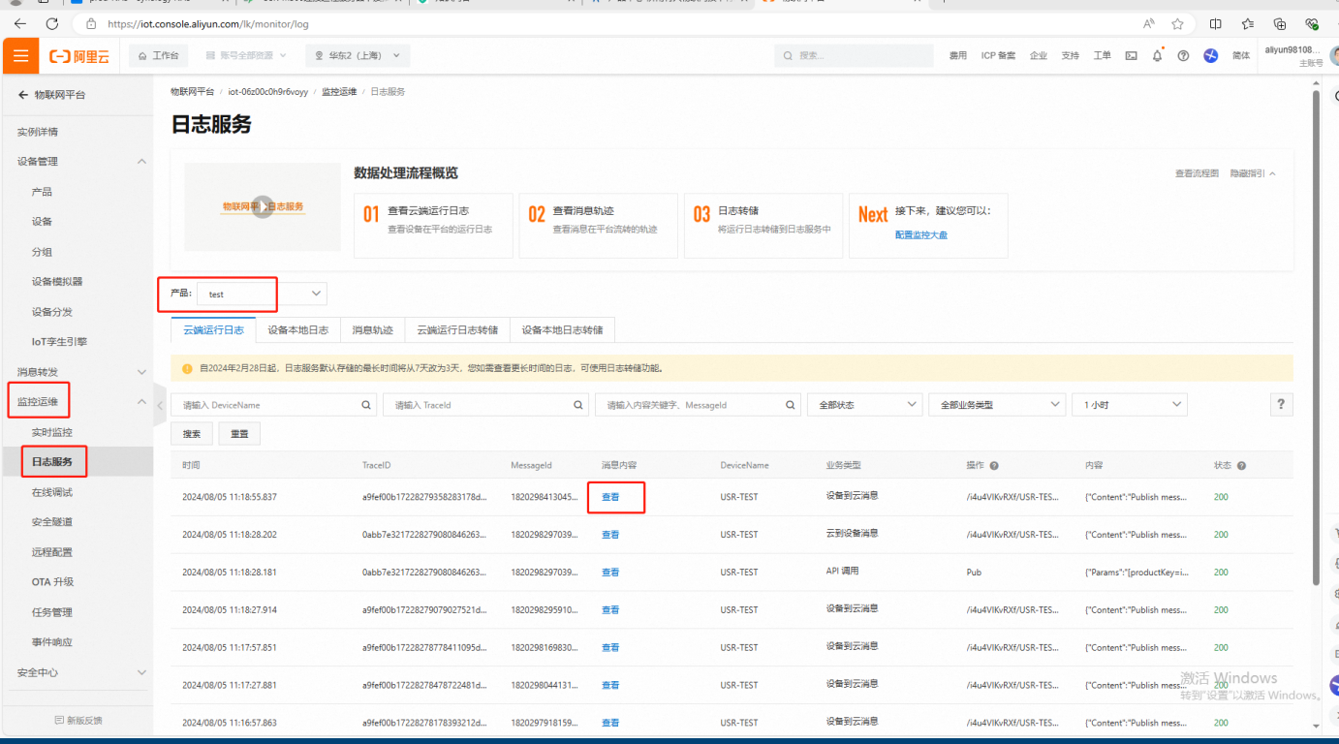
Task: Click the search magnifier in DeviceName field
Action: tap(366, 405)
